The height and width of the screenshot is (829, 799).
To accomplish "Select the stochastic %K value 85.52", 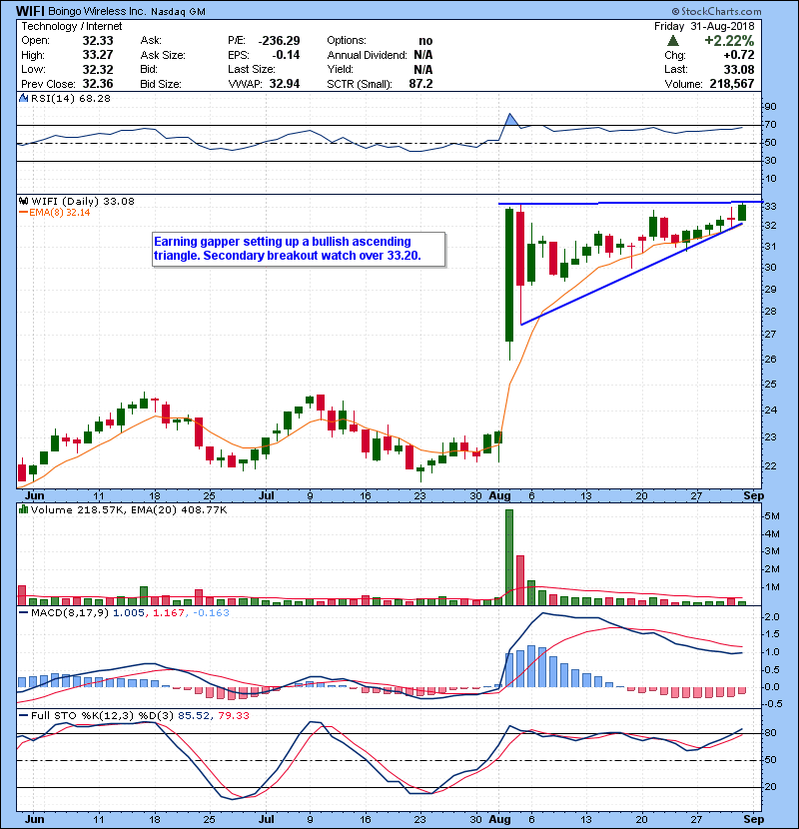I will point(194,715).
